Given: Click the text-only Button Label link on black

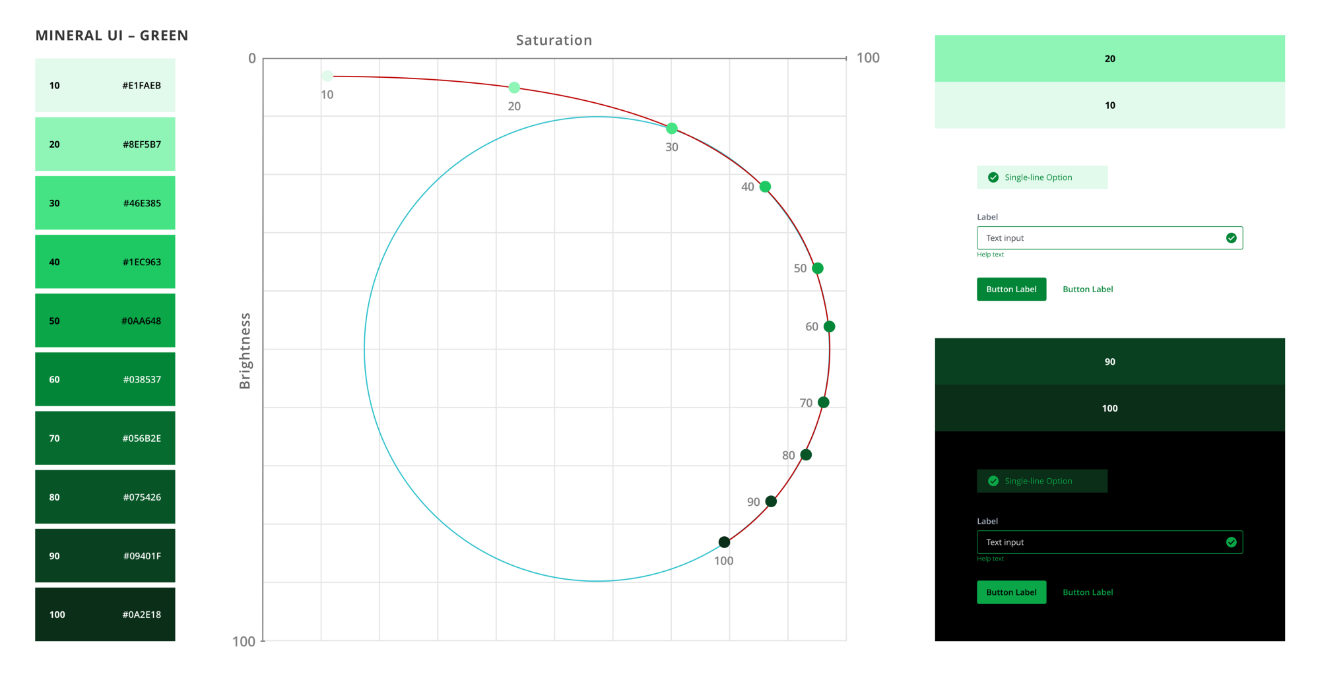Looking at the screenshot, I should 1087,592.
